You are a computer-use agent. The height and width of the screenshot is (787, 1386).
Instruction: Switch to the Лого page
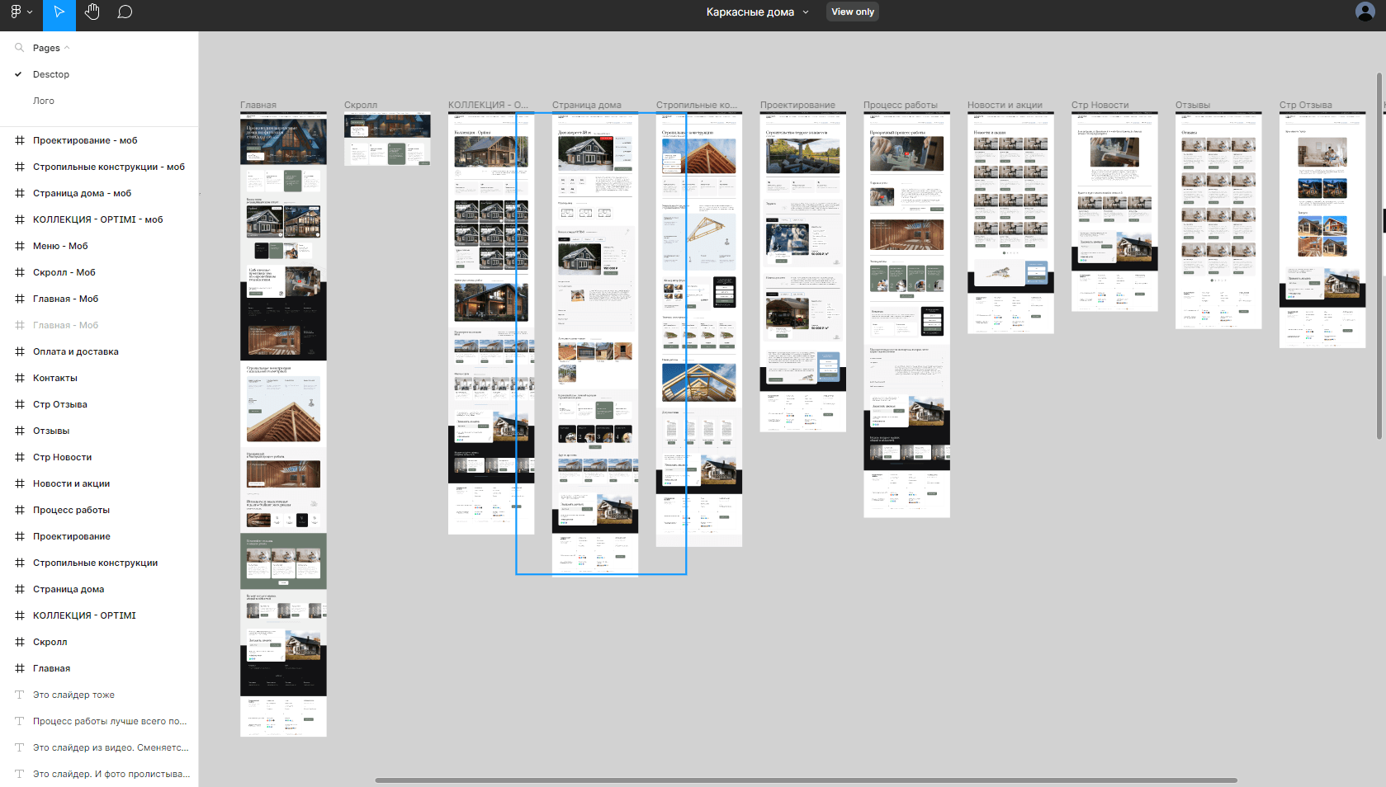[x=44, y=101]
